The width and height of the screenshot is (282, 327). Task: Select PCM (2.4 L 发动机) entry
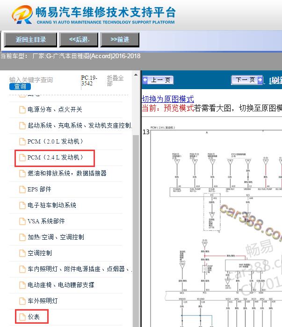(x=55, y=158)
